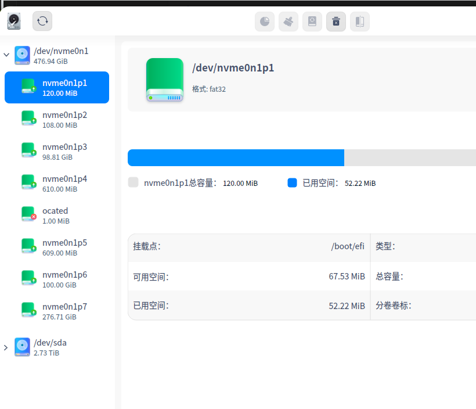476x409 pixels.
Task: Select partition nvme0n1p6 100.00 GiB
Action: (57, 279)
